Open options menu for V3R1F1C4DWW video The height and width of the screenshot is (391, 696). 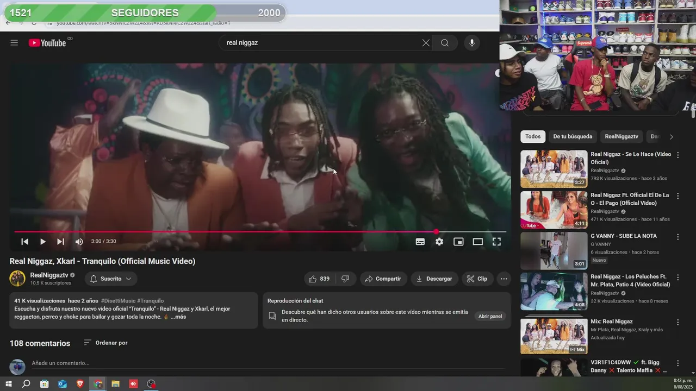pyautogui.click(x=678, y=363)
